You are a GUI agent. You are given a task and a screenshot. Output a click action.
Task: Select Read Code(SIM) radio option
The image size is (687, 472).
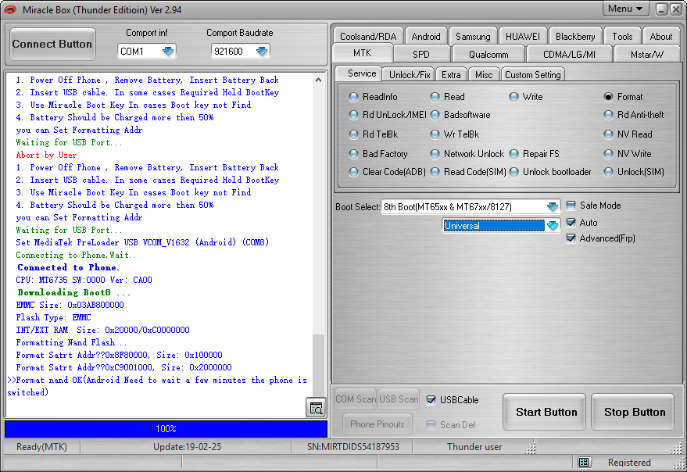pyautogui.click(x=435, y=172)
